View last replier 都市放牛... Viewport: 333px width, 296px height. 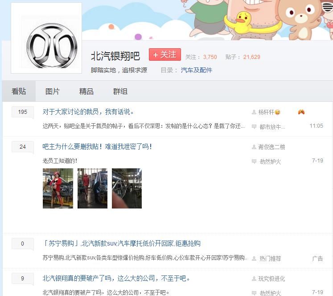[272, 127]
